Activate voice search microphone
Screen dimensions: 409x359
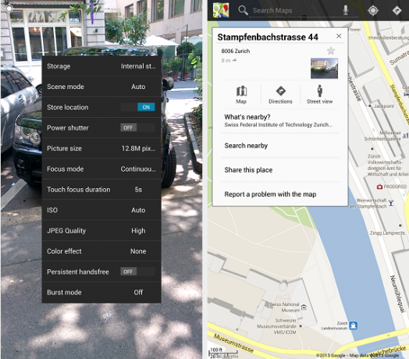(x=345, y=10)
